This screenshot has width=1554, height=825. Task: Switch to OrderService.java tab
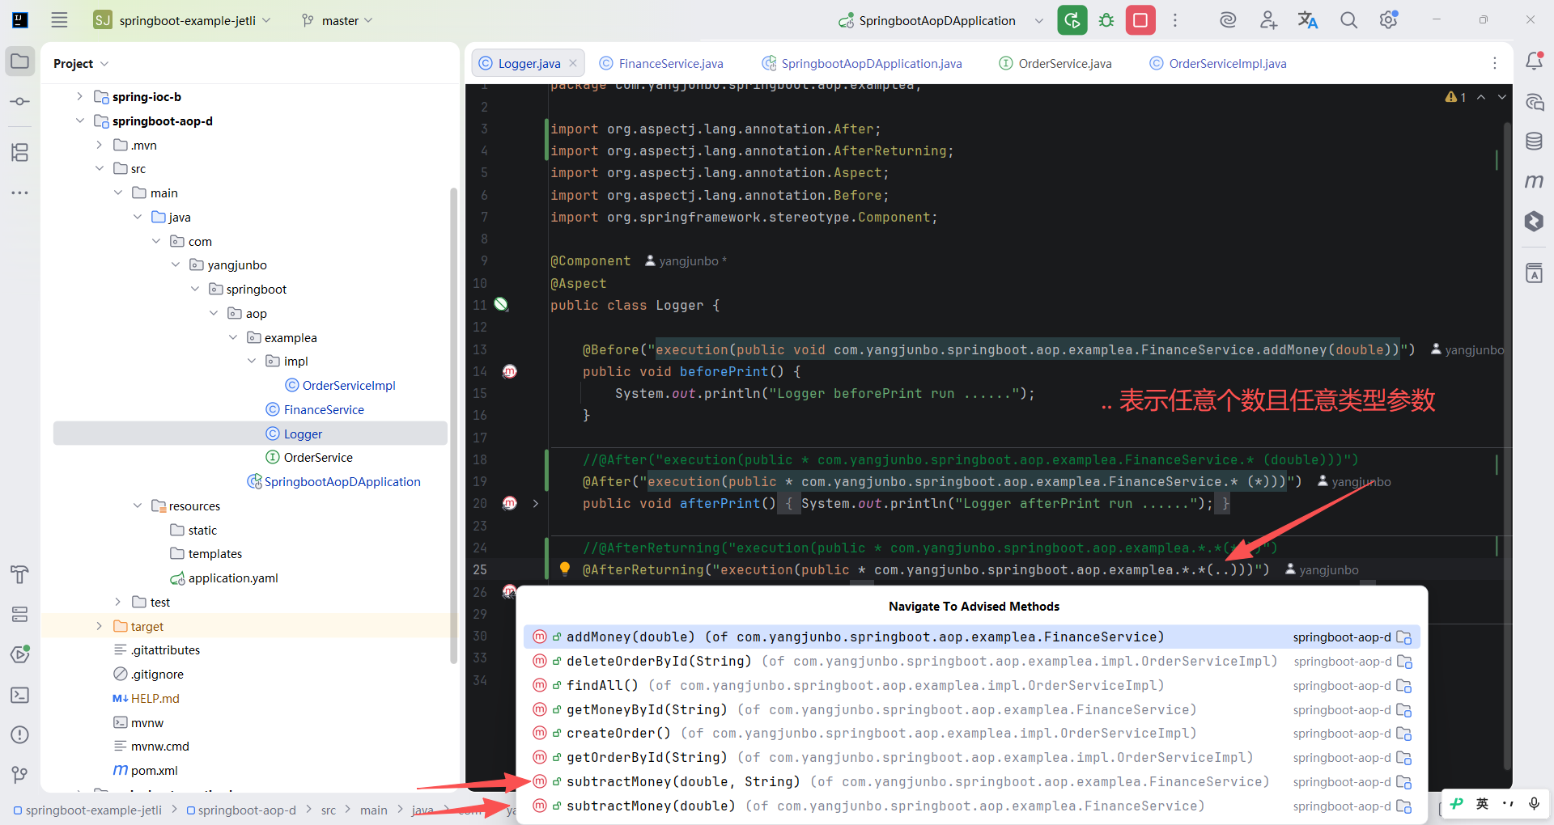coord(1055,63)
